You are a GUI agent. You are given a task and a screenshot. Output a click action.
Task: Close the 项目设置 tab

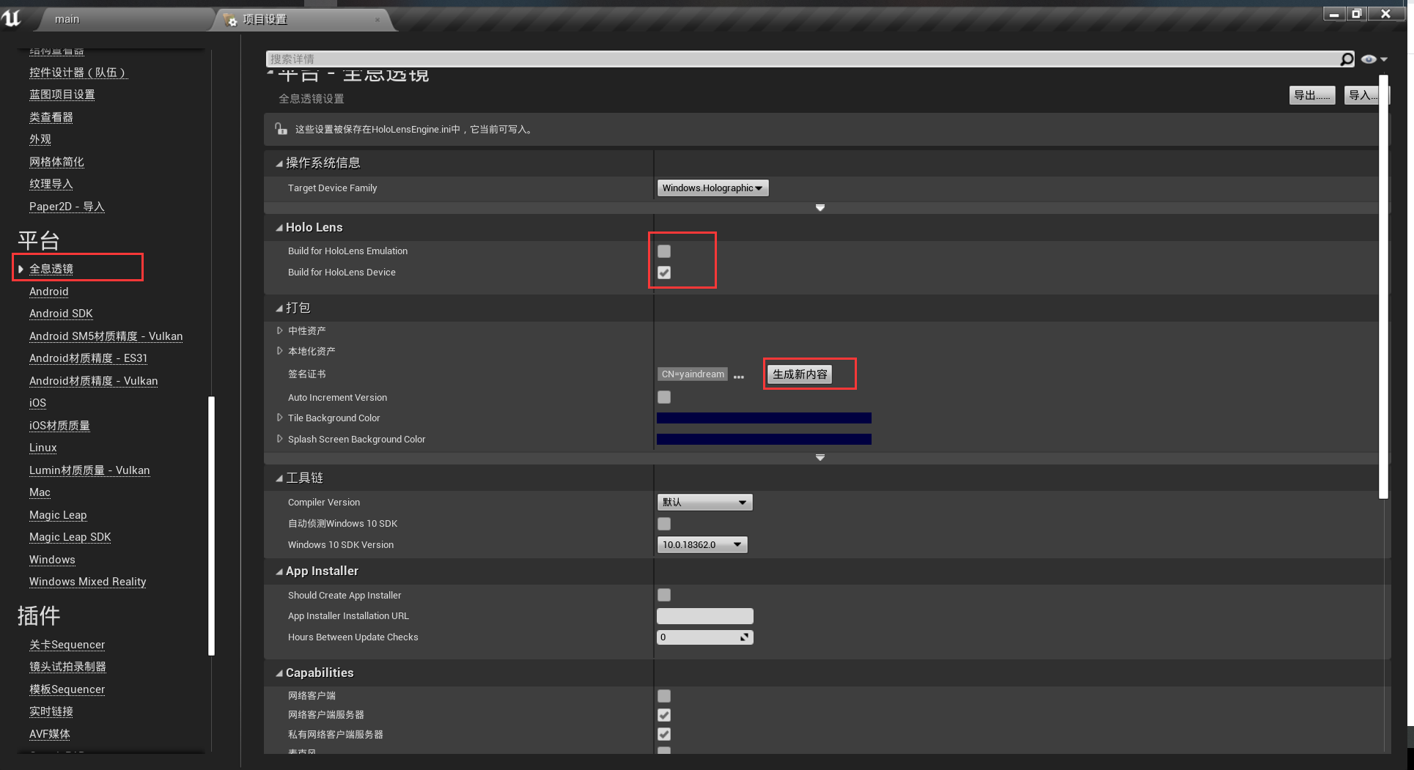[x=378, y=20]
